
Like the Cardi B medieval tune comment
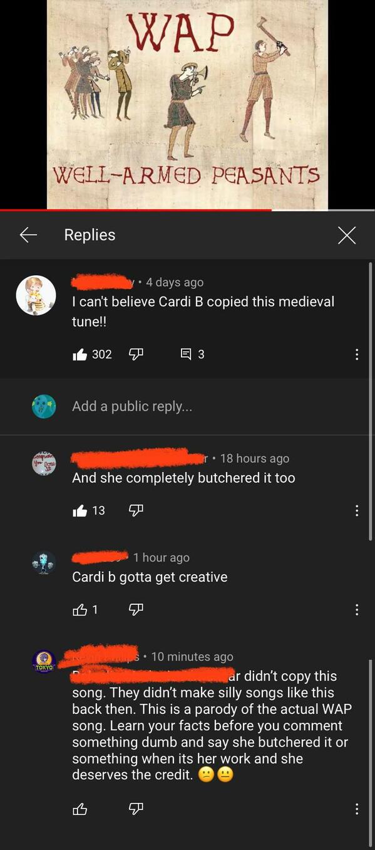tap(80, 355)
